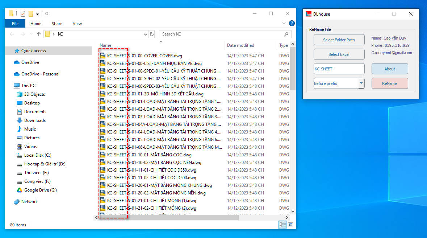Viewport: 427px width, 238px height.
Task: Click the Help question mark icon
Action: click(292, 24)
